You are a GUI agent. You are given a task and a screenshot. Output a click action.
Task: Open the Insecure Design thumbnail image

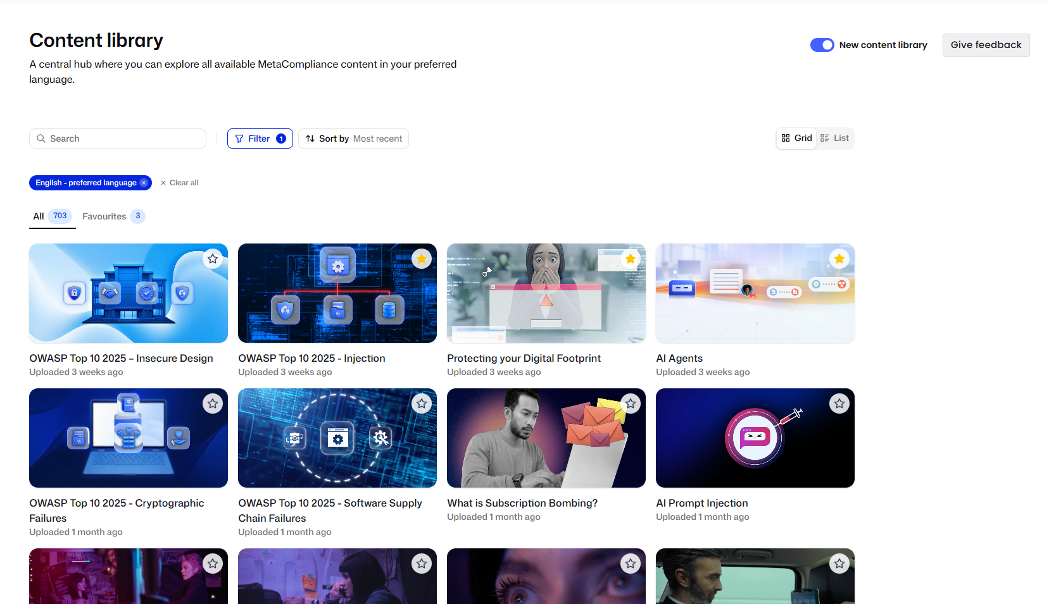pyautogui.click(x=129, y=293)
